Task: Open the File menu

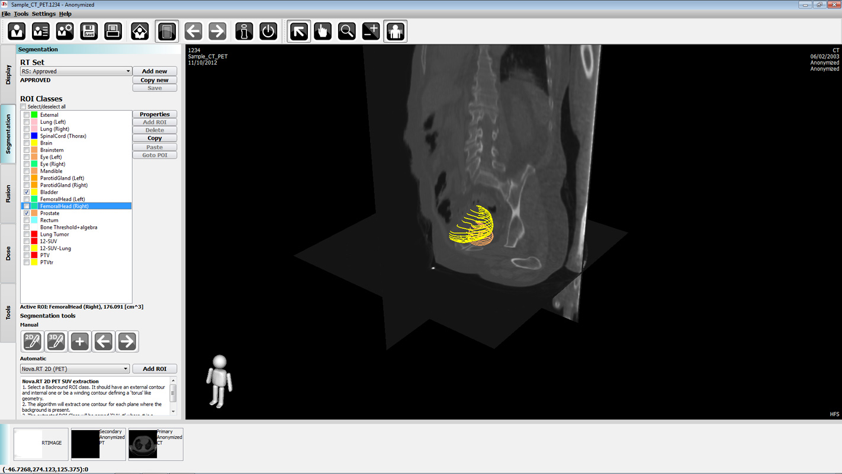Action: (6, 14)
